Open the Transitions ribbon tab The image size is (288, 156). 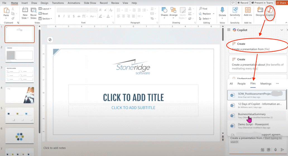click(x=58, y=3)
